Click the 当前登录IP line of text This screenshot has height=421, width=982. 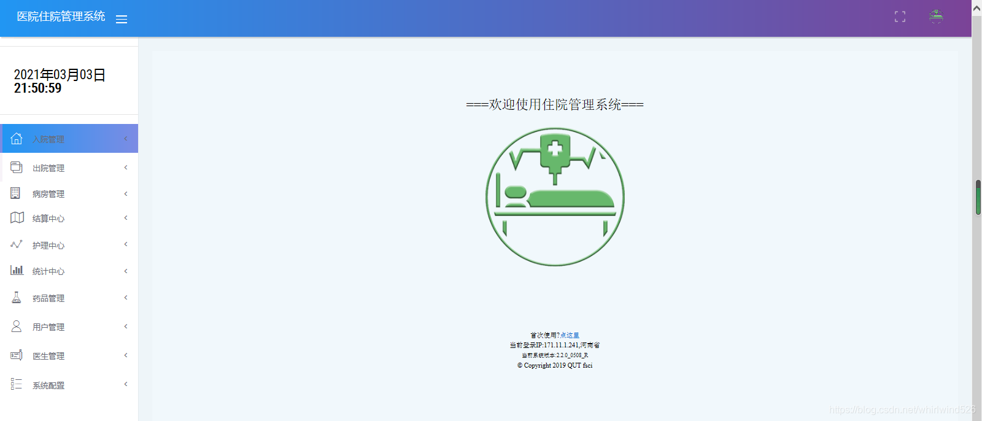point(555,345)
